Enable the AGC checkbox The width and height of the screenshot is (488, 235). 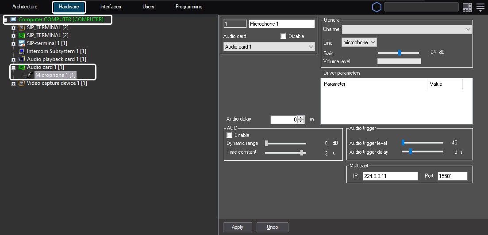pyautogui.click(x=230, y=135)
